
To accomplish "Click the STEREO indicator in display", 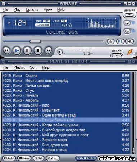I will click(42, 25).
